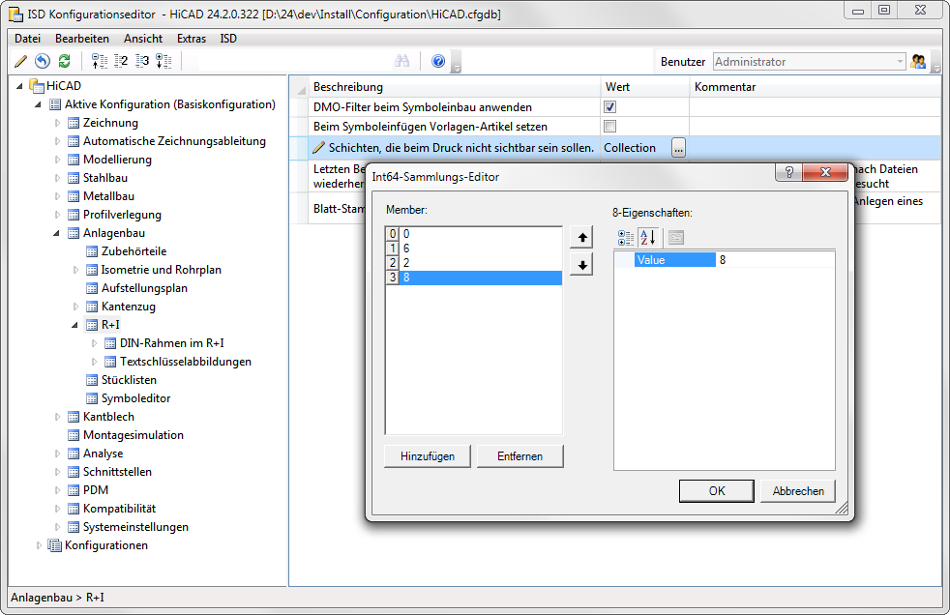
Task: Click the Value property input field
Action: tap(775, 260)
